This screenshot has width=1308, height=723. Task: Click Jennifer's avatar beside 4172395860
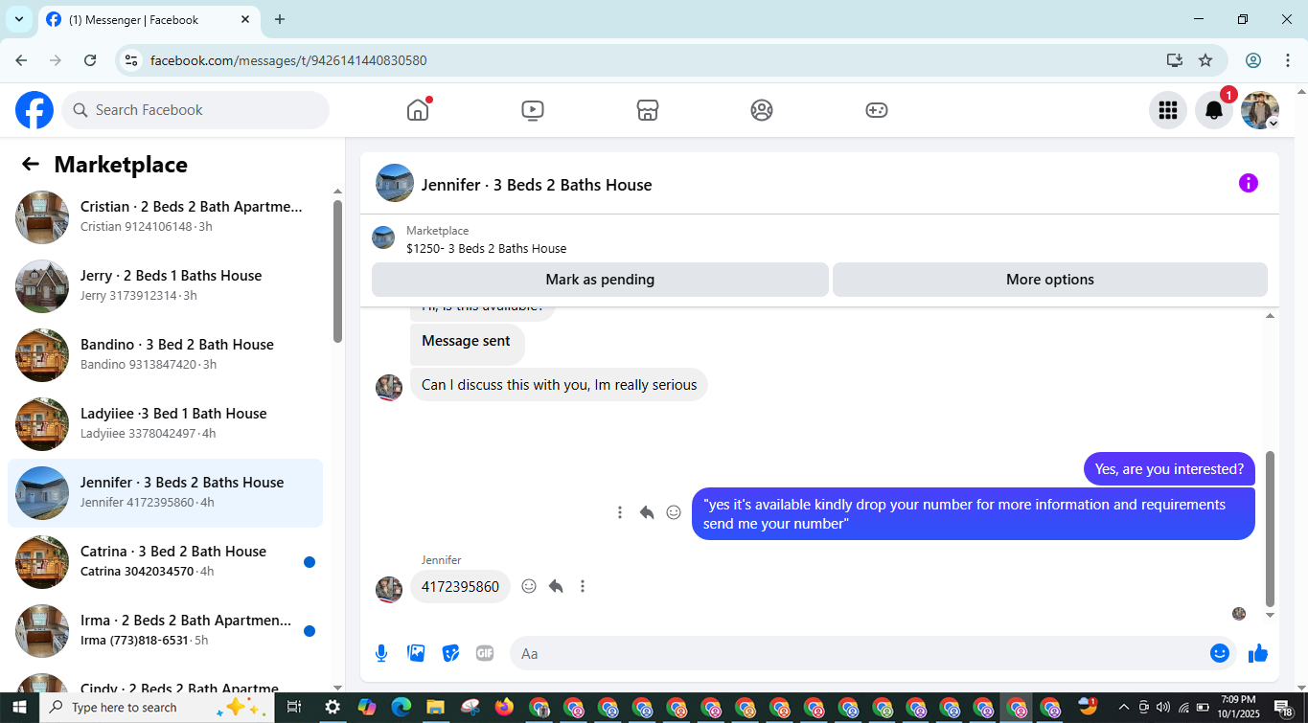[389, 589]
